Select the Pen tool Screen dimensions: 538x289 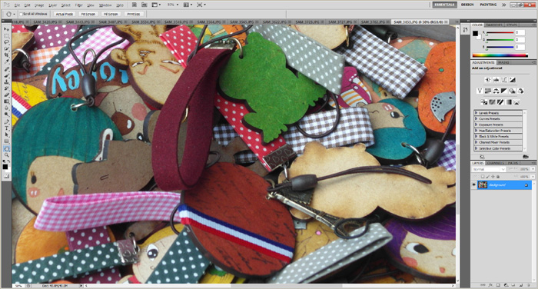(x=6, y=122)
